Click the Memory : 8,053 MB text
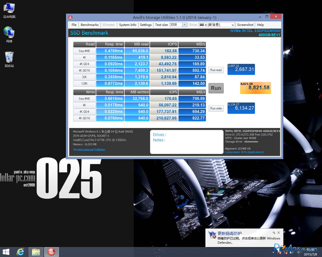Image resolution: width=322 pixels, height=257 pixels. (85, 144)
